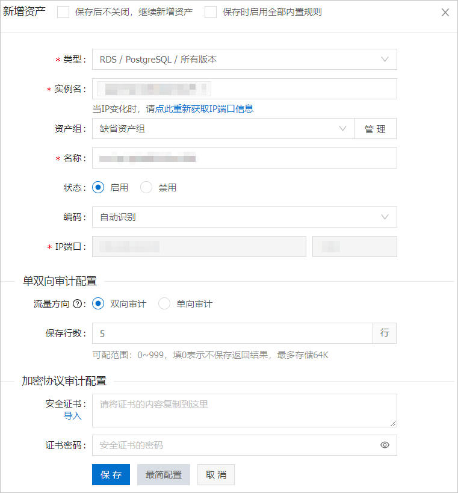Focus the 实例名 input field
Viewport: 458px width, 493px height.
point(244,89)
